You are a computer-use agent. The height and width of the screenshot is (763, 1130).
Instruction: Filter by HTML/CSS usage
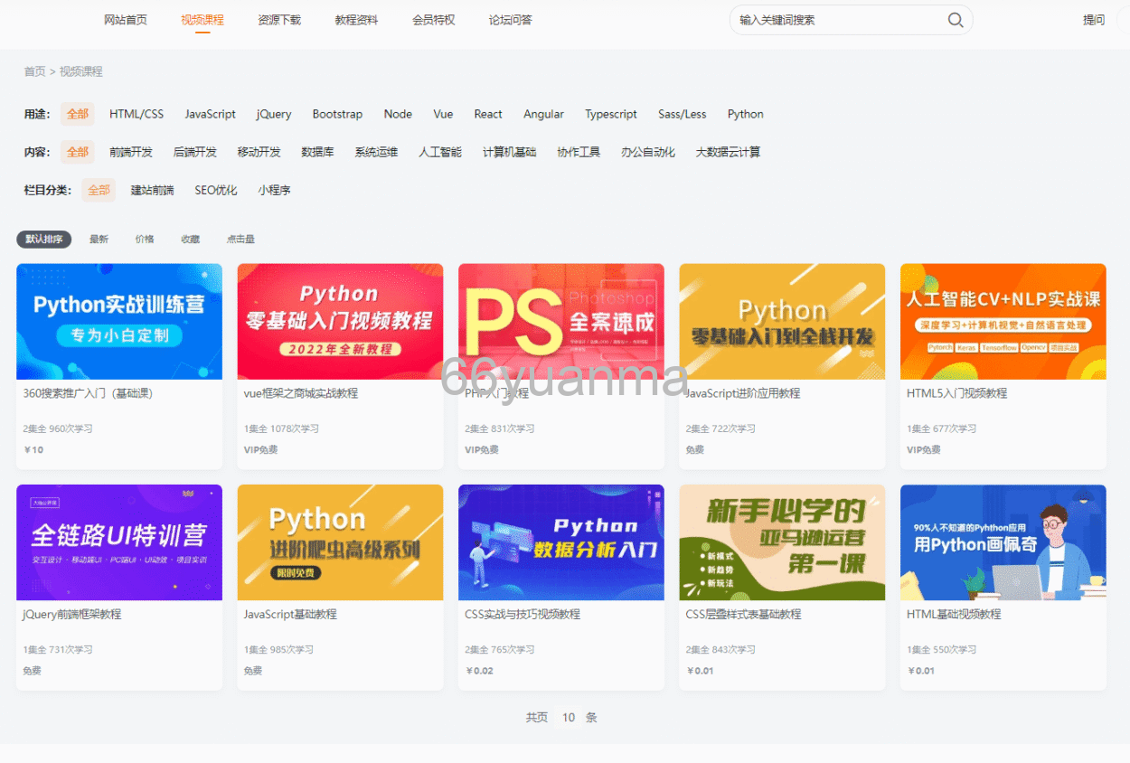point(137,114)
